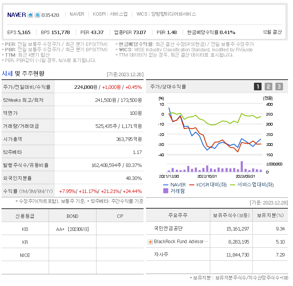Click the chart date label 2022/10/31
The image size is (293, 286).
(207, 177)
